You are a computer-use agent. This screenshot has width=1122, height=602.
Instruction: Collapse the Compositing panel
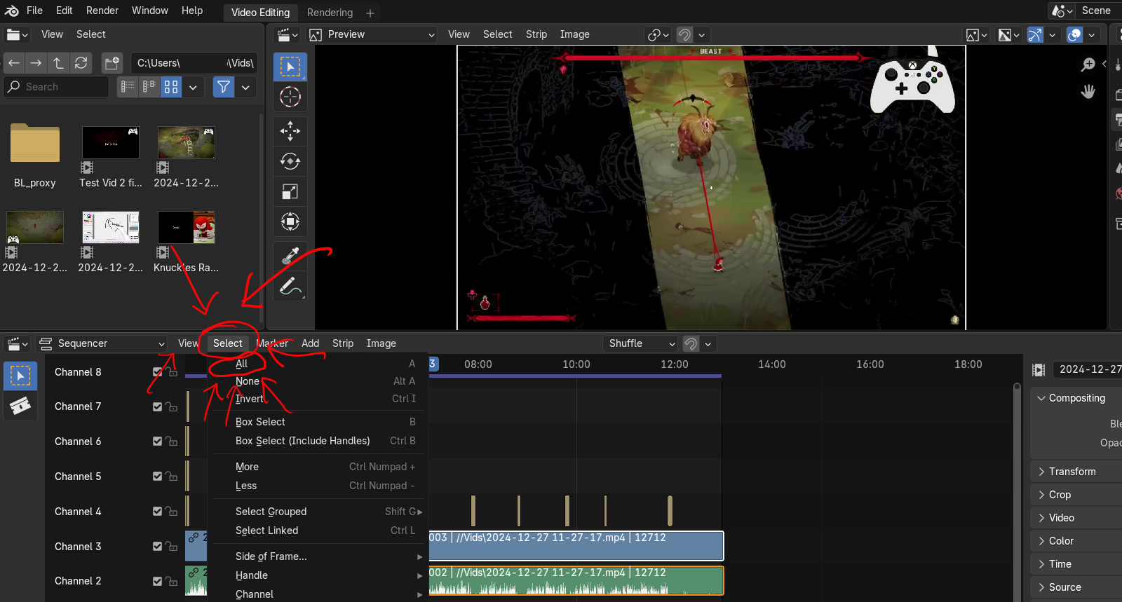[1076, 398]
